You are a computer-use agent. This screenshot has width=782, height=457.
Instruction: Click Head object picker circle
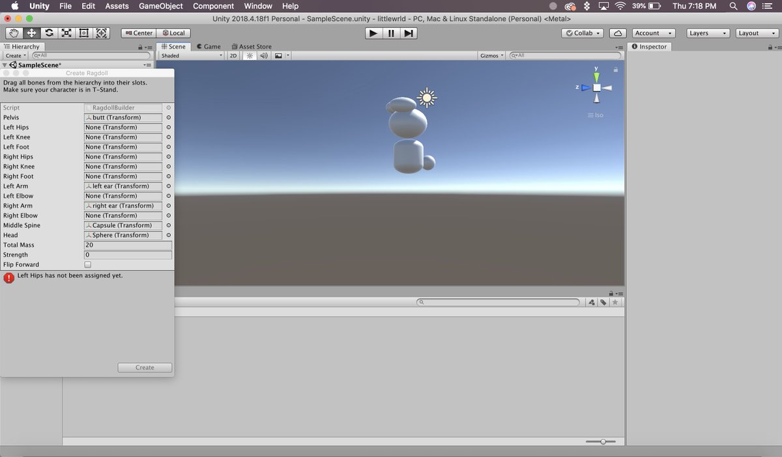[x=168, y=235]
